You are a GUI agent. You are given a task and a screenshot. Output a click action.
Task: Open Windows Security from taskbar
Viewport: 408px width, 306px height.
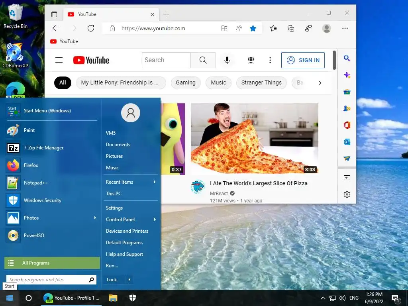pos(133,298)
